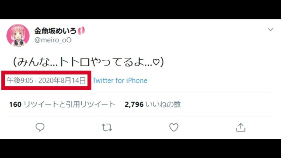The width and height of the screenshot is (281, 158).
Task: Click the reply speech bubble icon
Action: click(40, 127)
